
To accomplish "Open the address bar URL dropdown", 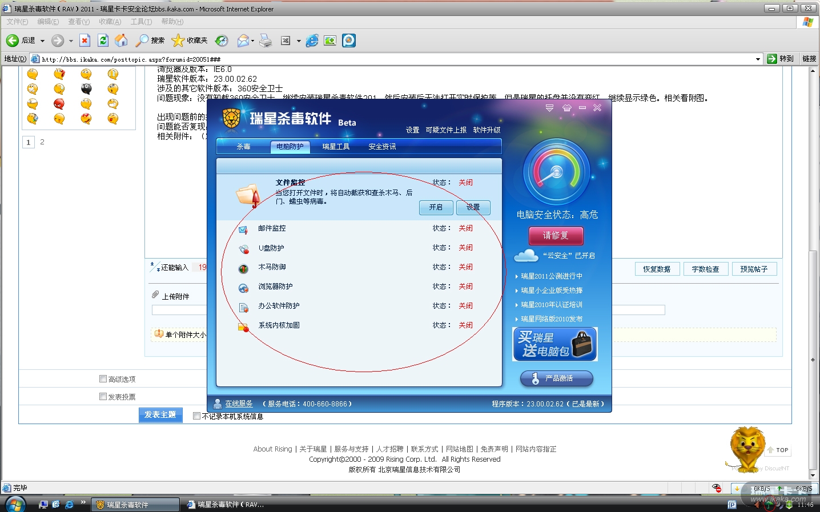I will click(x=758, y=59).
